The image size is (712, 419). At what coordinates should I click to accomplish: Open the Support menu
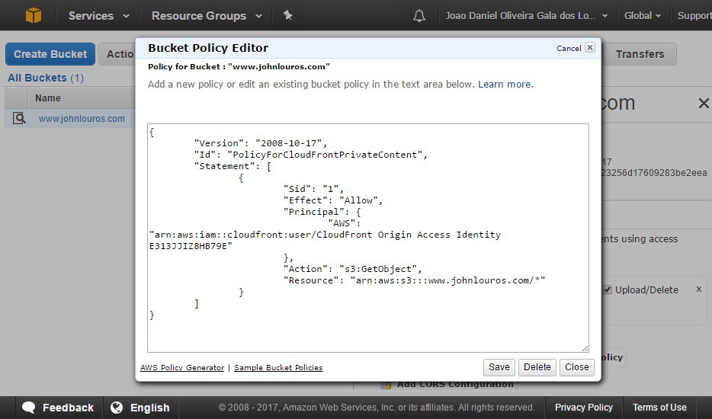point(694,16)
